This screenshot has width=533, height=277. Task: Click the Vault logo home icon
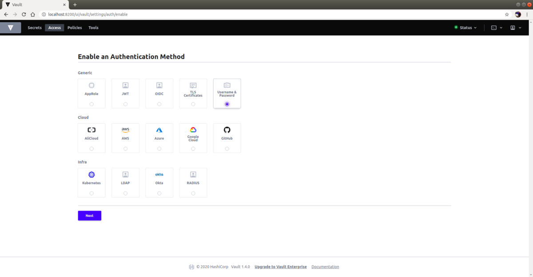[10, 27]
